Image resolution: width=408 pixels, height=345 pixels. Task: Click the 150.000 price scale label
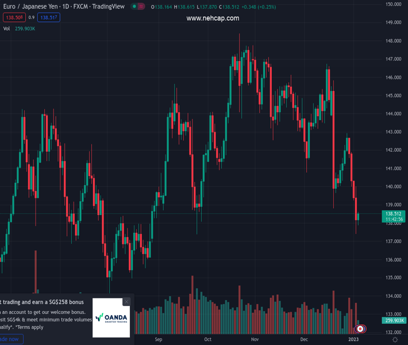tap(393, 5)
